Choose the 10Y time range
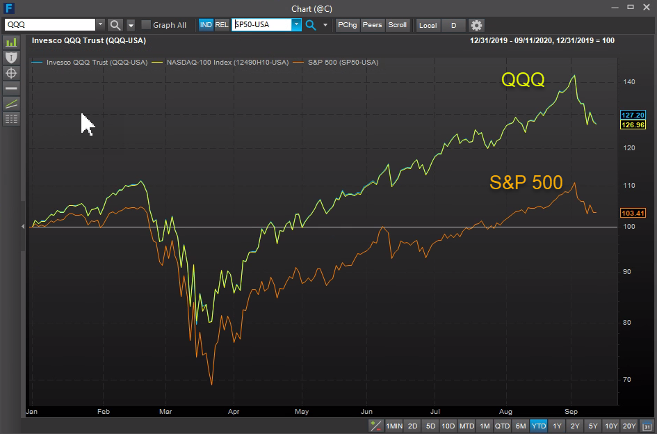Viewport: 657px width, 434px height. pos(611,426)
